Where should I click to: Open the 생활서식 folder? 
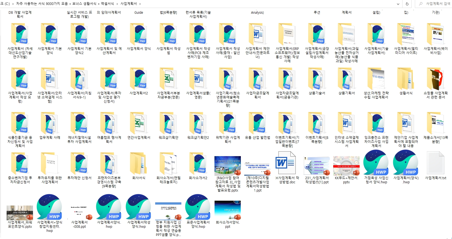(x=406, y=79)
